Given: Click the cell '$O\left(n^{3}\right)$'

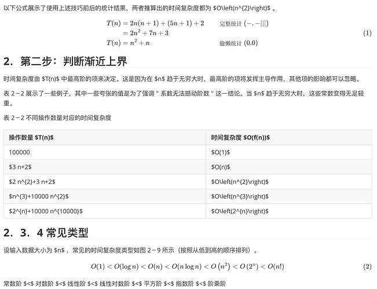Looking at the screenshot, I should (289, 197).
